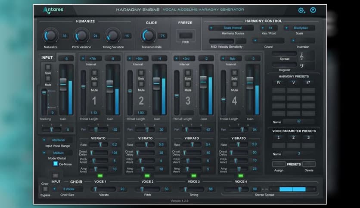Solo harmony voice 3
The image size is (360, 208).
[x=188, y=73]
